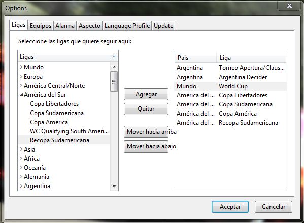The height and width of the screenshot is (223, 304).
Task: Go to the Update tab
Action: [163, 26]
